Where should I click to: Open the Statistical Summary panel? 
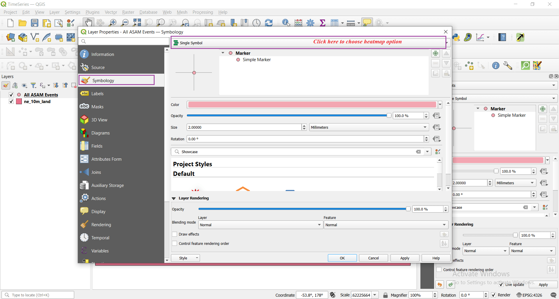click(322, 22)
